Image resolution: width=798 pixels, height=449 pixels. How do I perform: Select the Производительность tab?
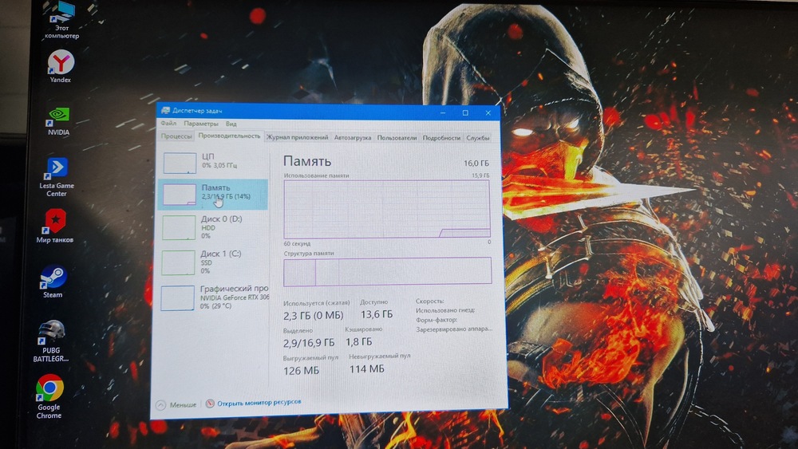point(229,136)
